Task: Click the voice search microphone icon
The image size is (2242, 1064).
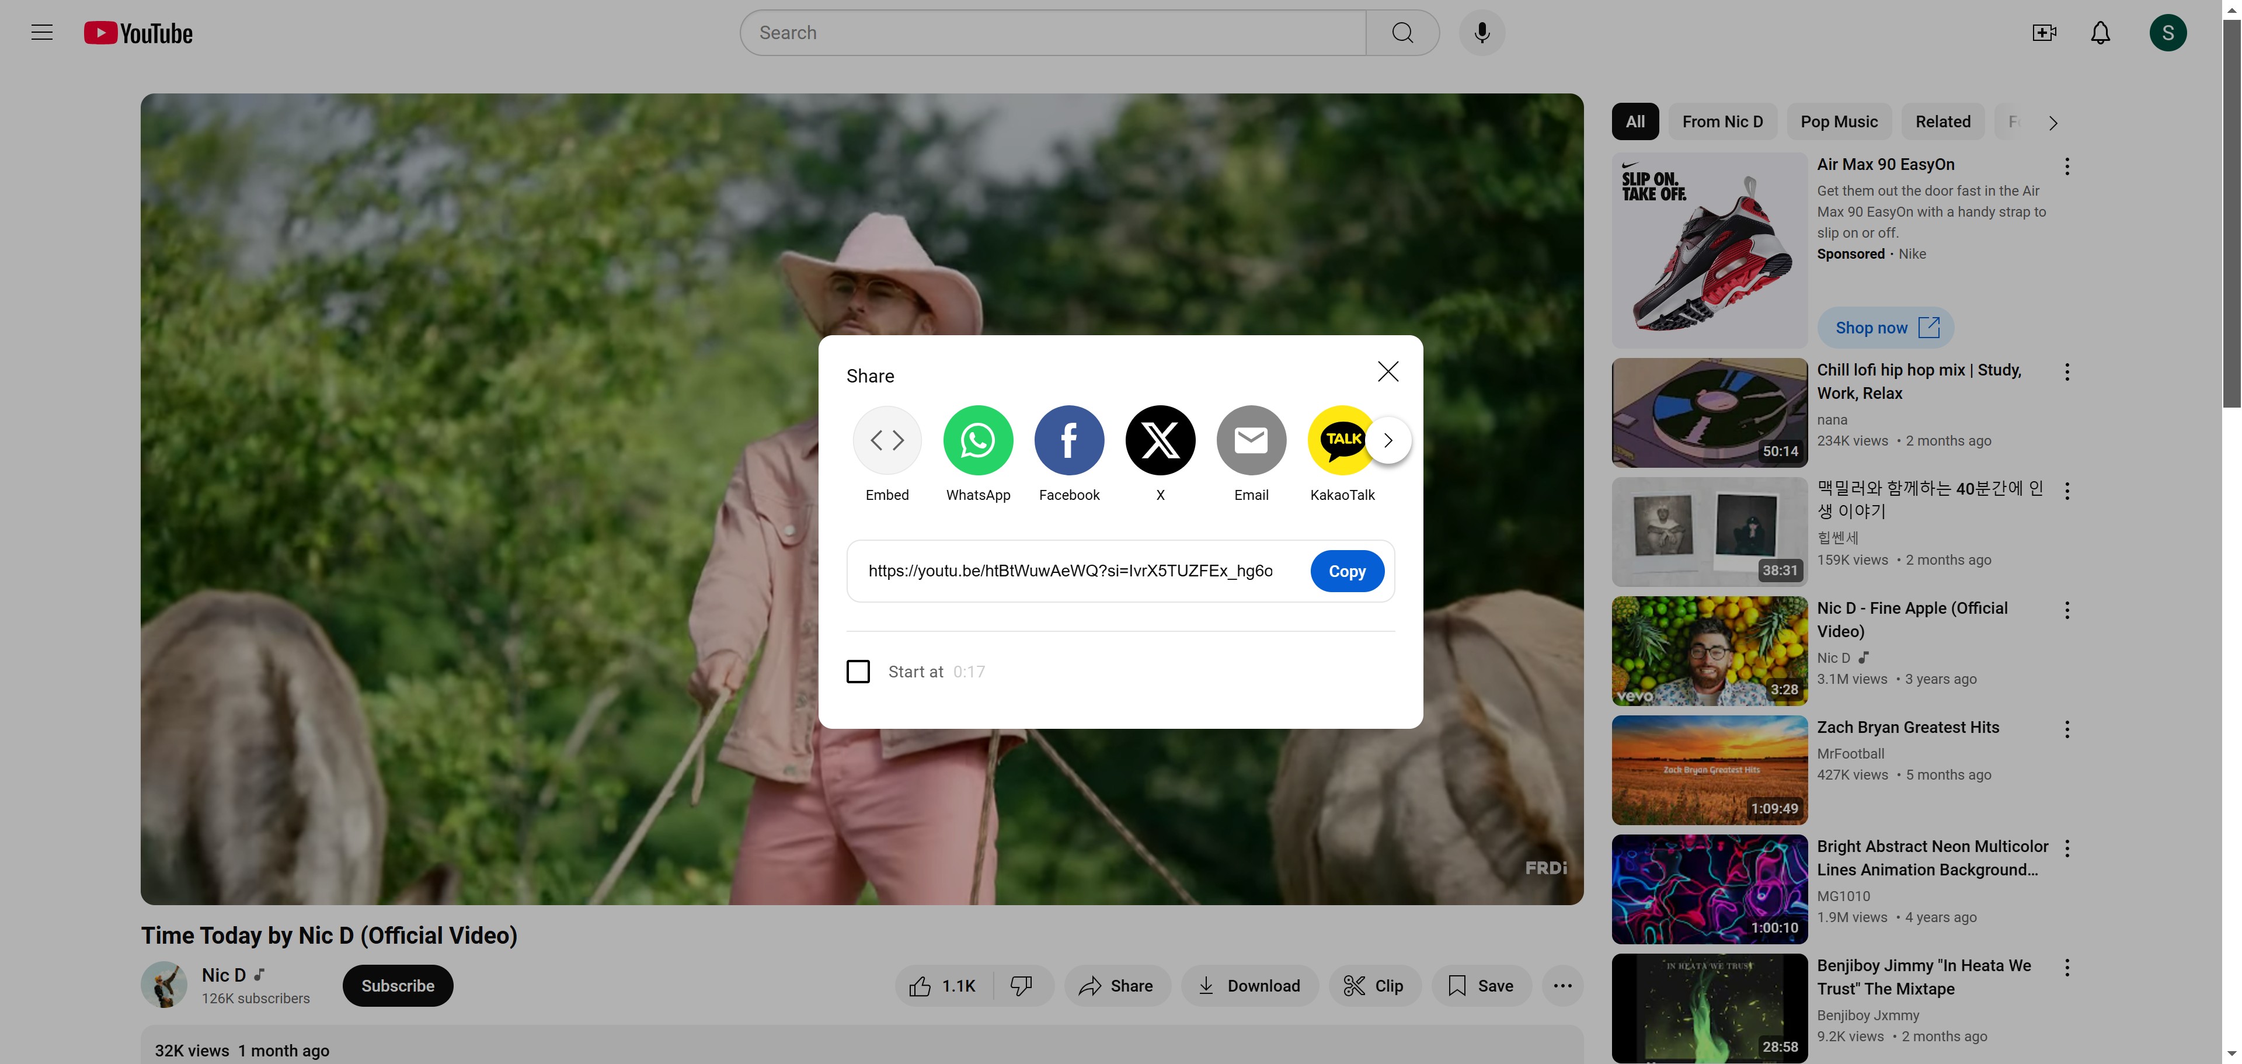Action: point(1481,33)
